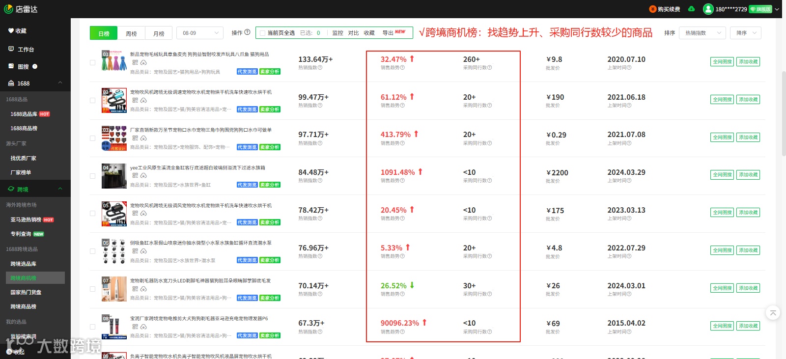Screen dimensions: 786x359
Task: Switch to the 月榜 tab
Action: click(159, 33)
